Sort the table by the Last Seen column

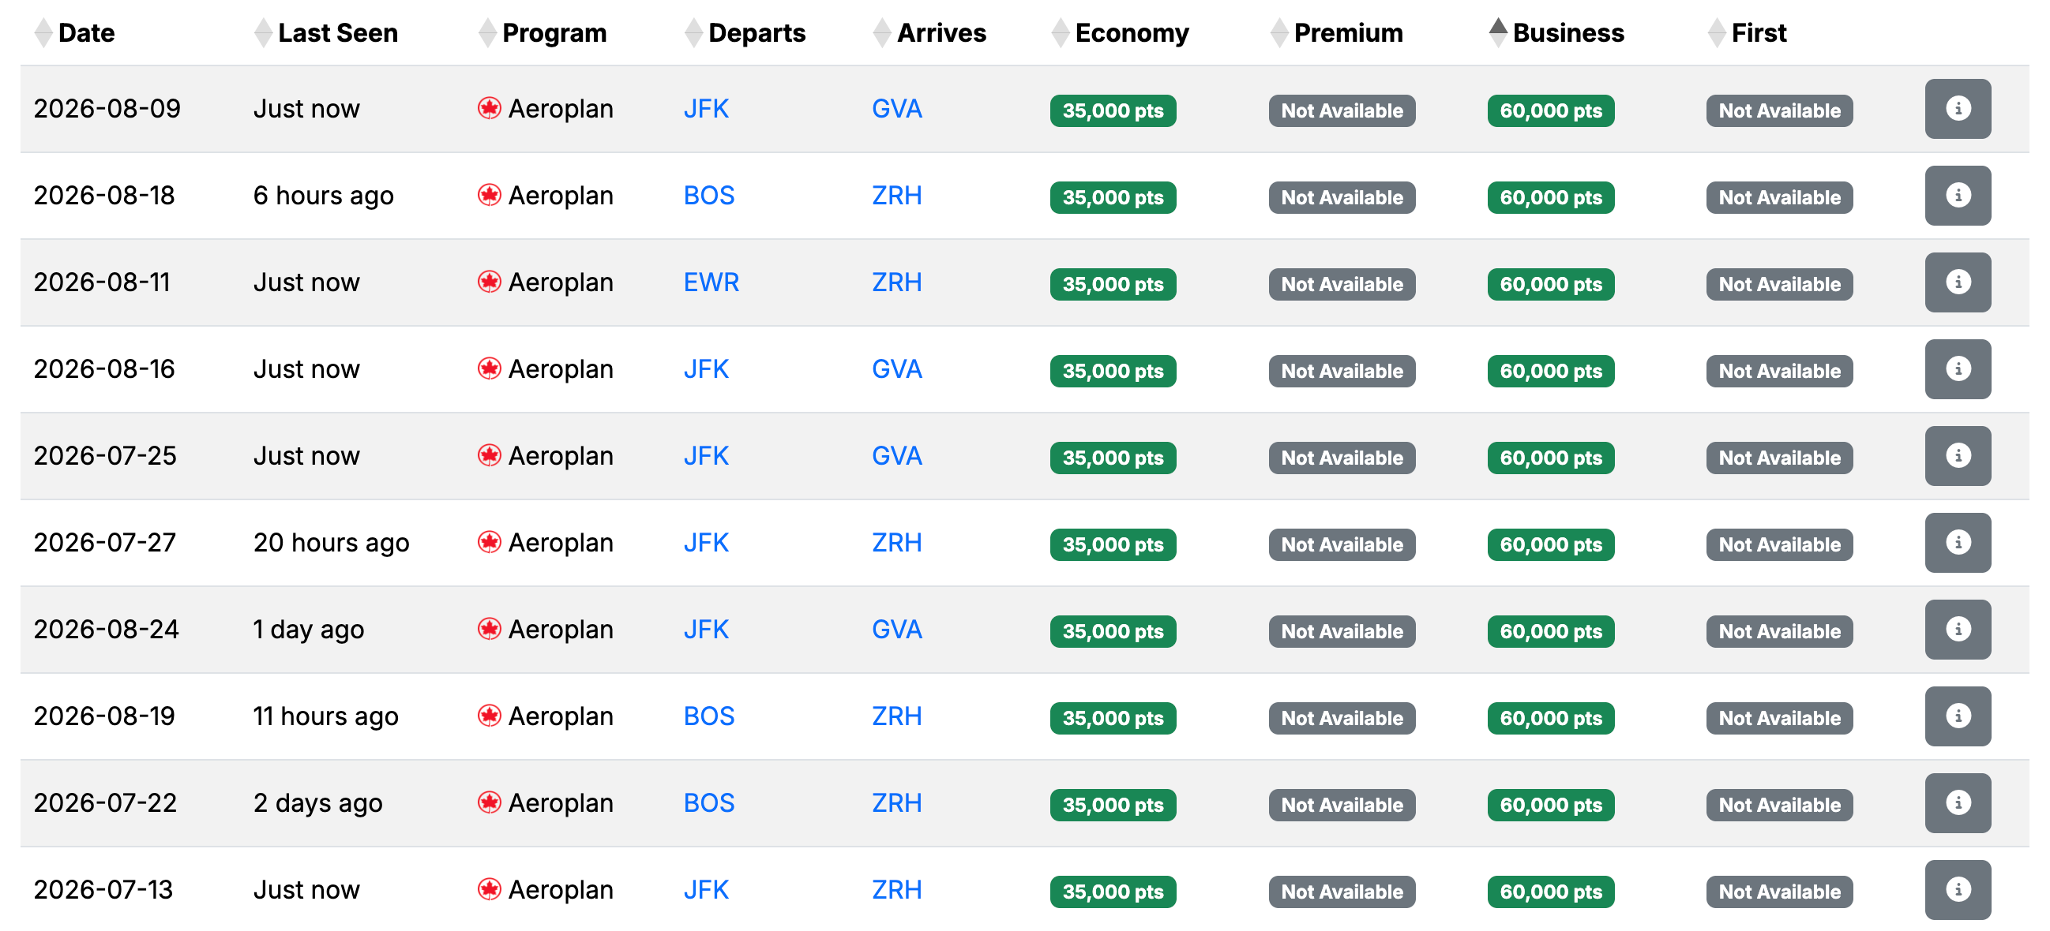pyautogui.click(x=263, y=32)
